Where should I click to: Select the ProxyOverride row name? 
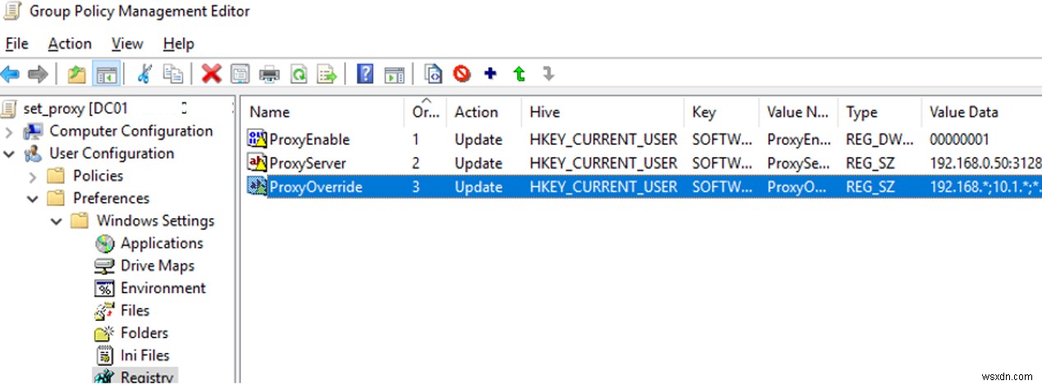(315, 186)
